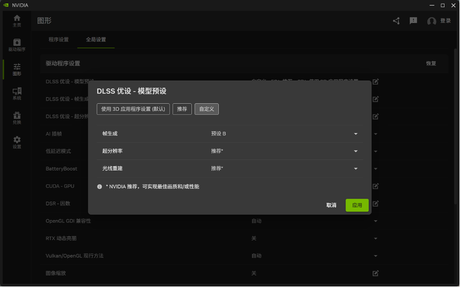
Task: Click the 恢复 restore link
Action: click(431, 63)
